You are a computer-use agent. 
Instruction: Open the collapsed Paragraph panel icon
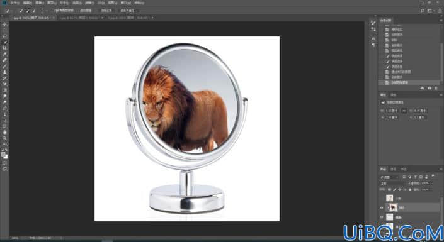tap(373, 45)
